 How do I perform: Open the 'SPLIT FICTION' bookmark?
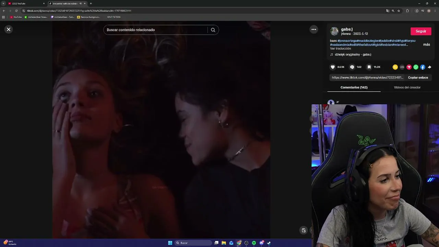(114, 17)
